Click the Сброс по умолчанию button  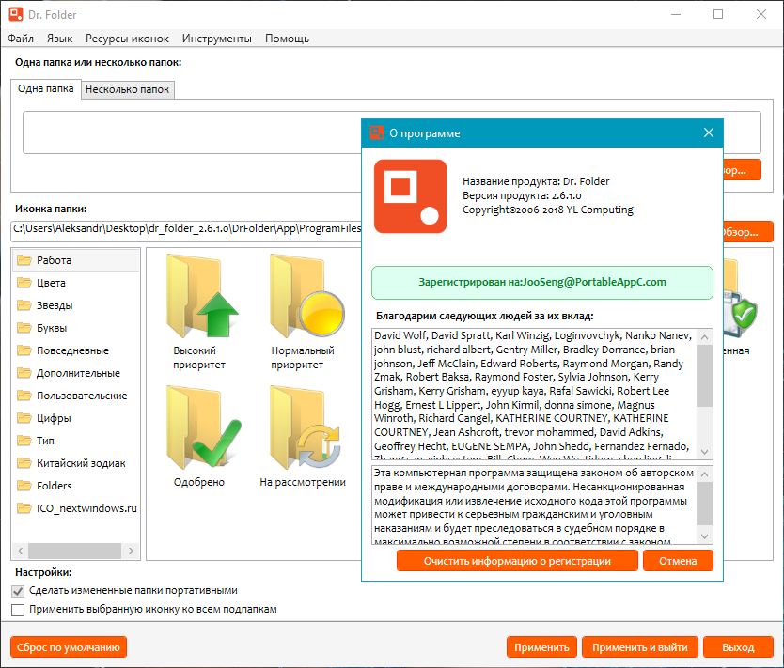click(69, 647)
